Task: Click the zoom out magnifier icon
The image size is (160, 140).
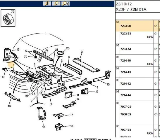Action: pos(56,3)
